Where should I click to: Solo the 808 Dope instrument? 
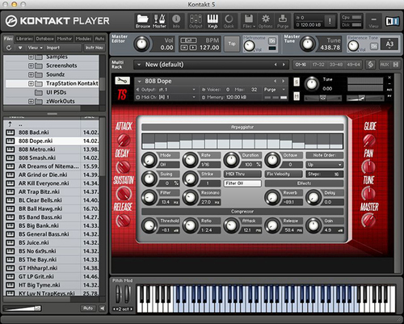297,82
